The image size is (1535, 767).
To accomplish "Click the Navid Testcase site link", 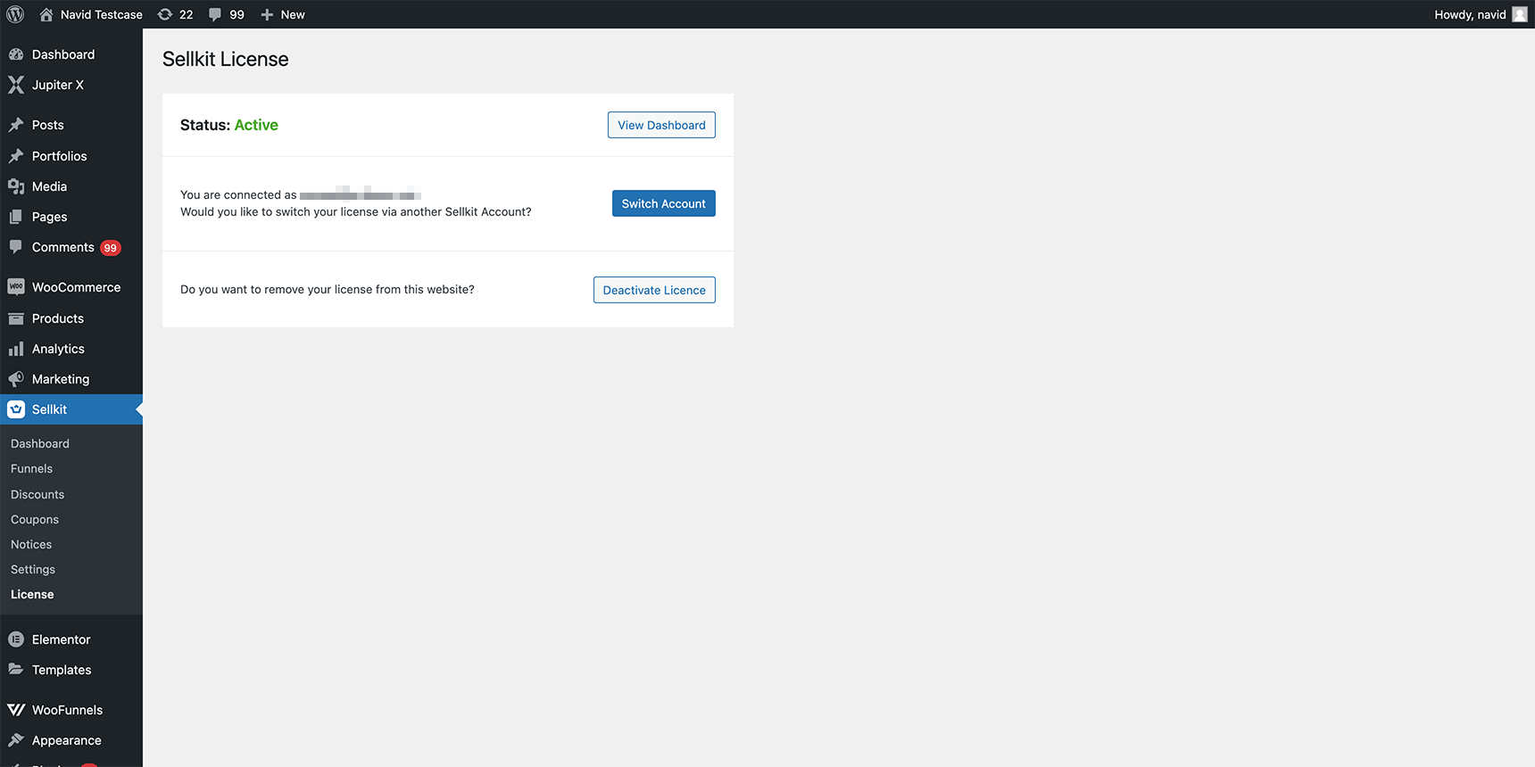I will pyautogui.click(x=101, y=14).
